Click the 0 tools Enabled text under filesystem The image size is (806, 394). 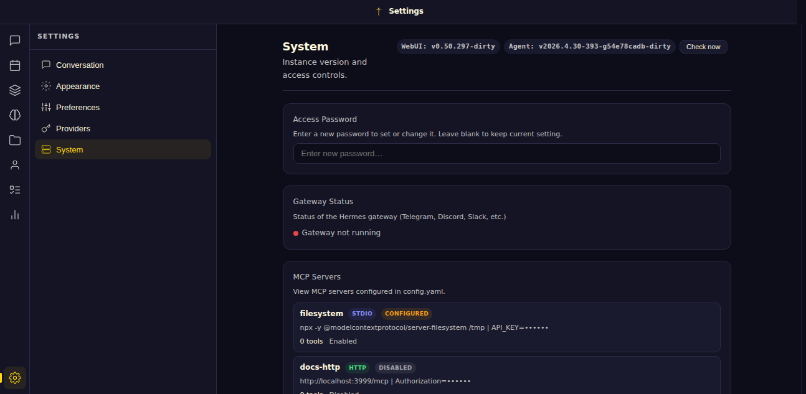(x=328, y=341)
